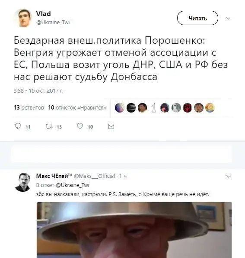Click the @Ukraine_Twi handle under Vlad
Image resolution: width=245 pixels, height=258 pixels.
click(53, 23)
